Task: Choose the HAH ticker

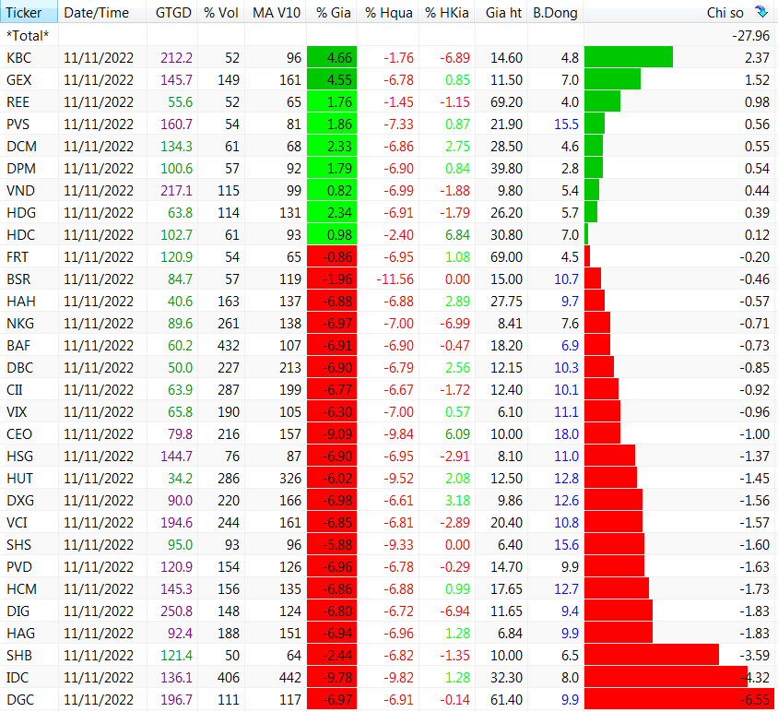Action: coord(21,302)
